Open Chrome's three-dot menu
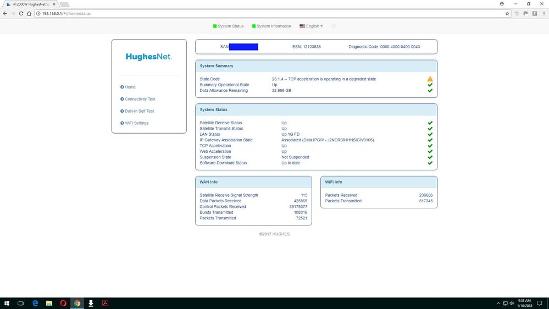The height and width of the screenshot is (309, 549). tap(544, 13)
